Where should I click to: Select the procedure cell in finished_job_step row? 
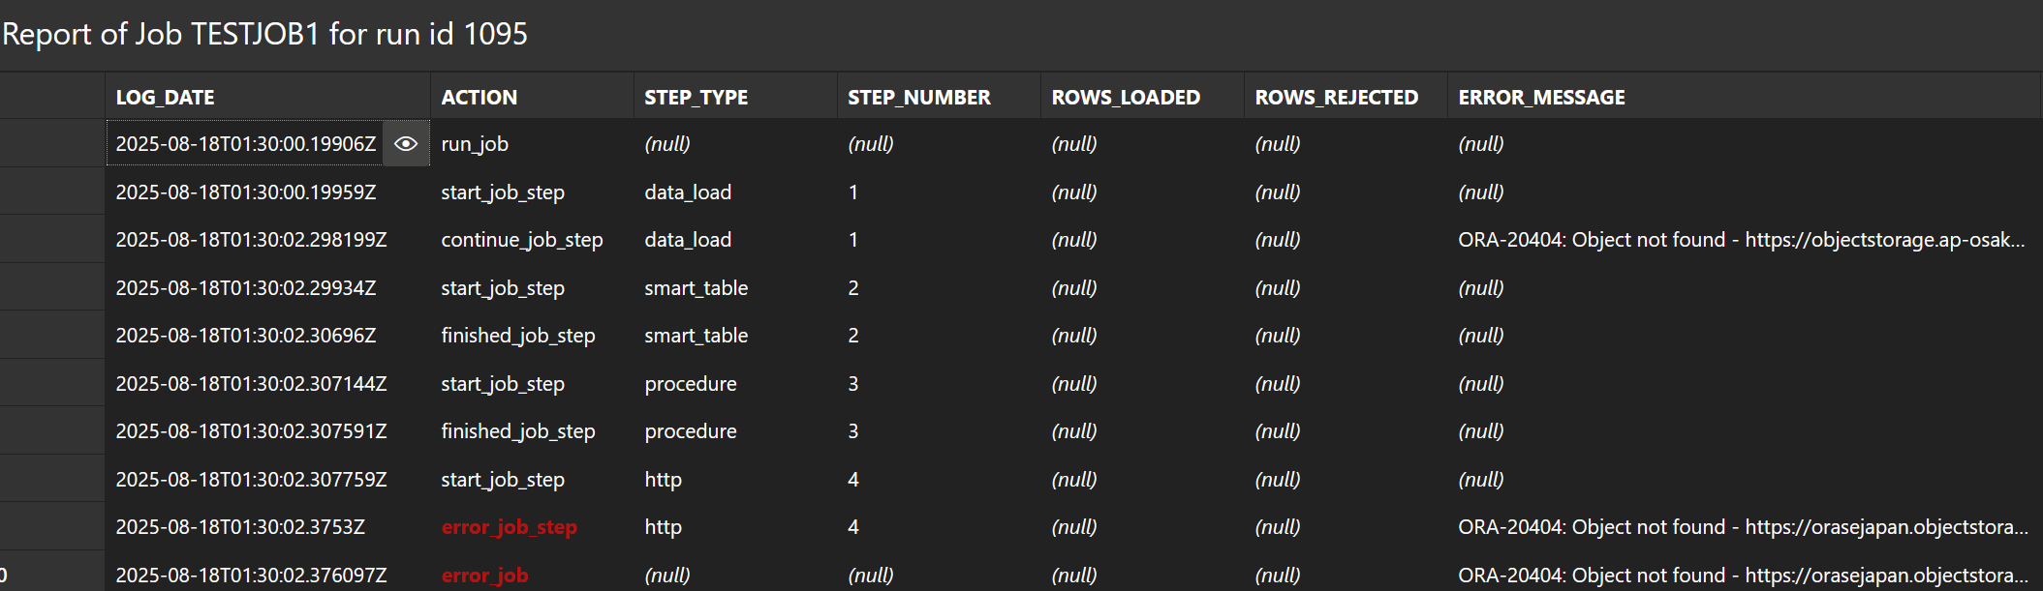point(735,431)
